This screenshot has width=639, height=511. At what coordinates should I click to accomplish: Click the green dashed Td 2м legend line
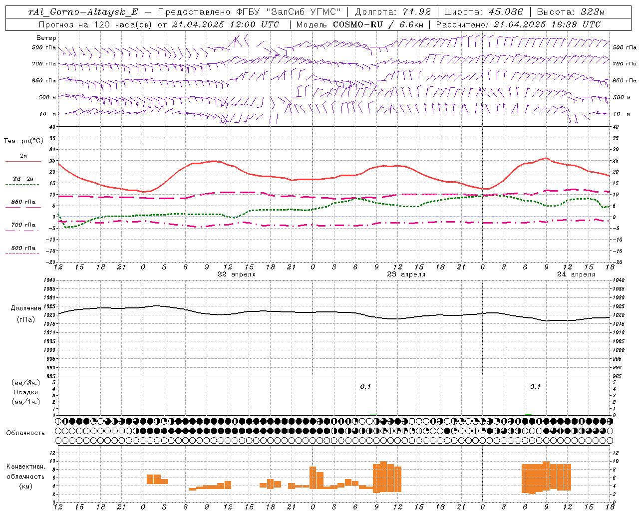[23, 185]
